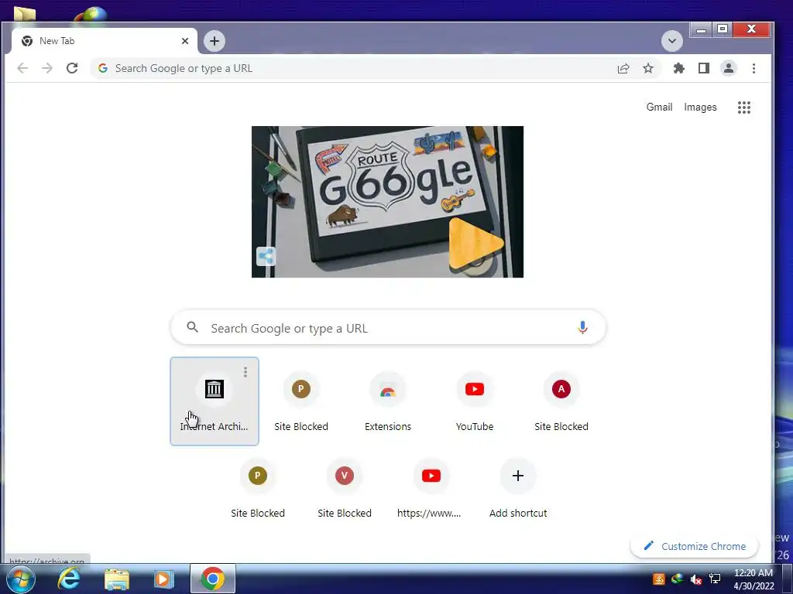This screenshot has width=793, height=594.
Task: Toggle the side panel icon
Action: coord(703,68)
